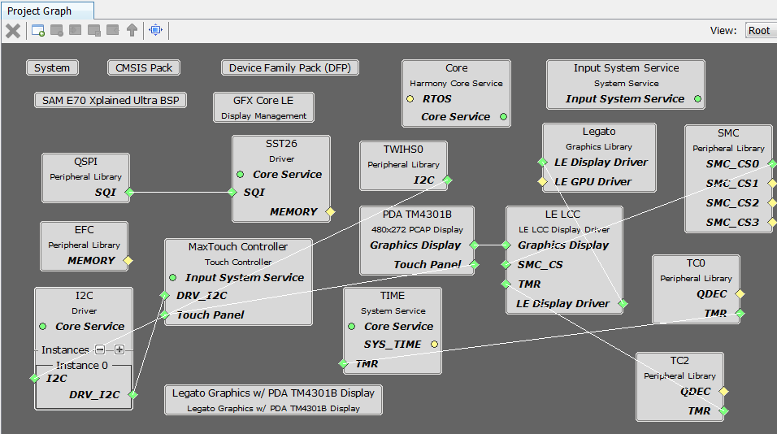Click the MEMORY yellow diamond on SST26
The image size is (777, 434).
330,212
